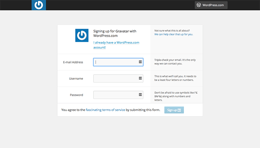
Task: Click the "Username" label
Action: (x=76, y=79)
